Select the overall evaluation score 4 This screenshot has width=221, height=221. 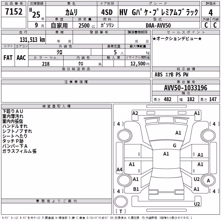point(211,12)
